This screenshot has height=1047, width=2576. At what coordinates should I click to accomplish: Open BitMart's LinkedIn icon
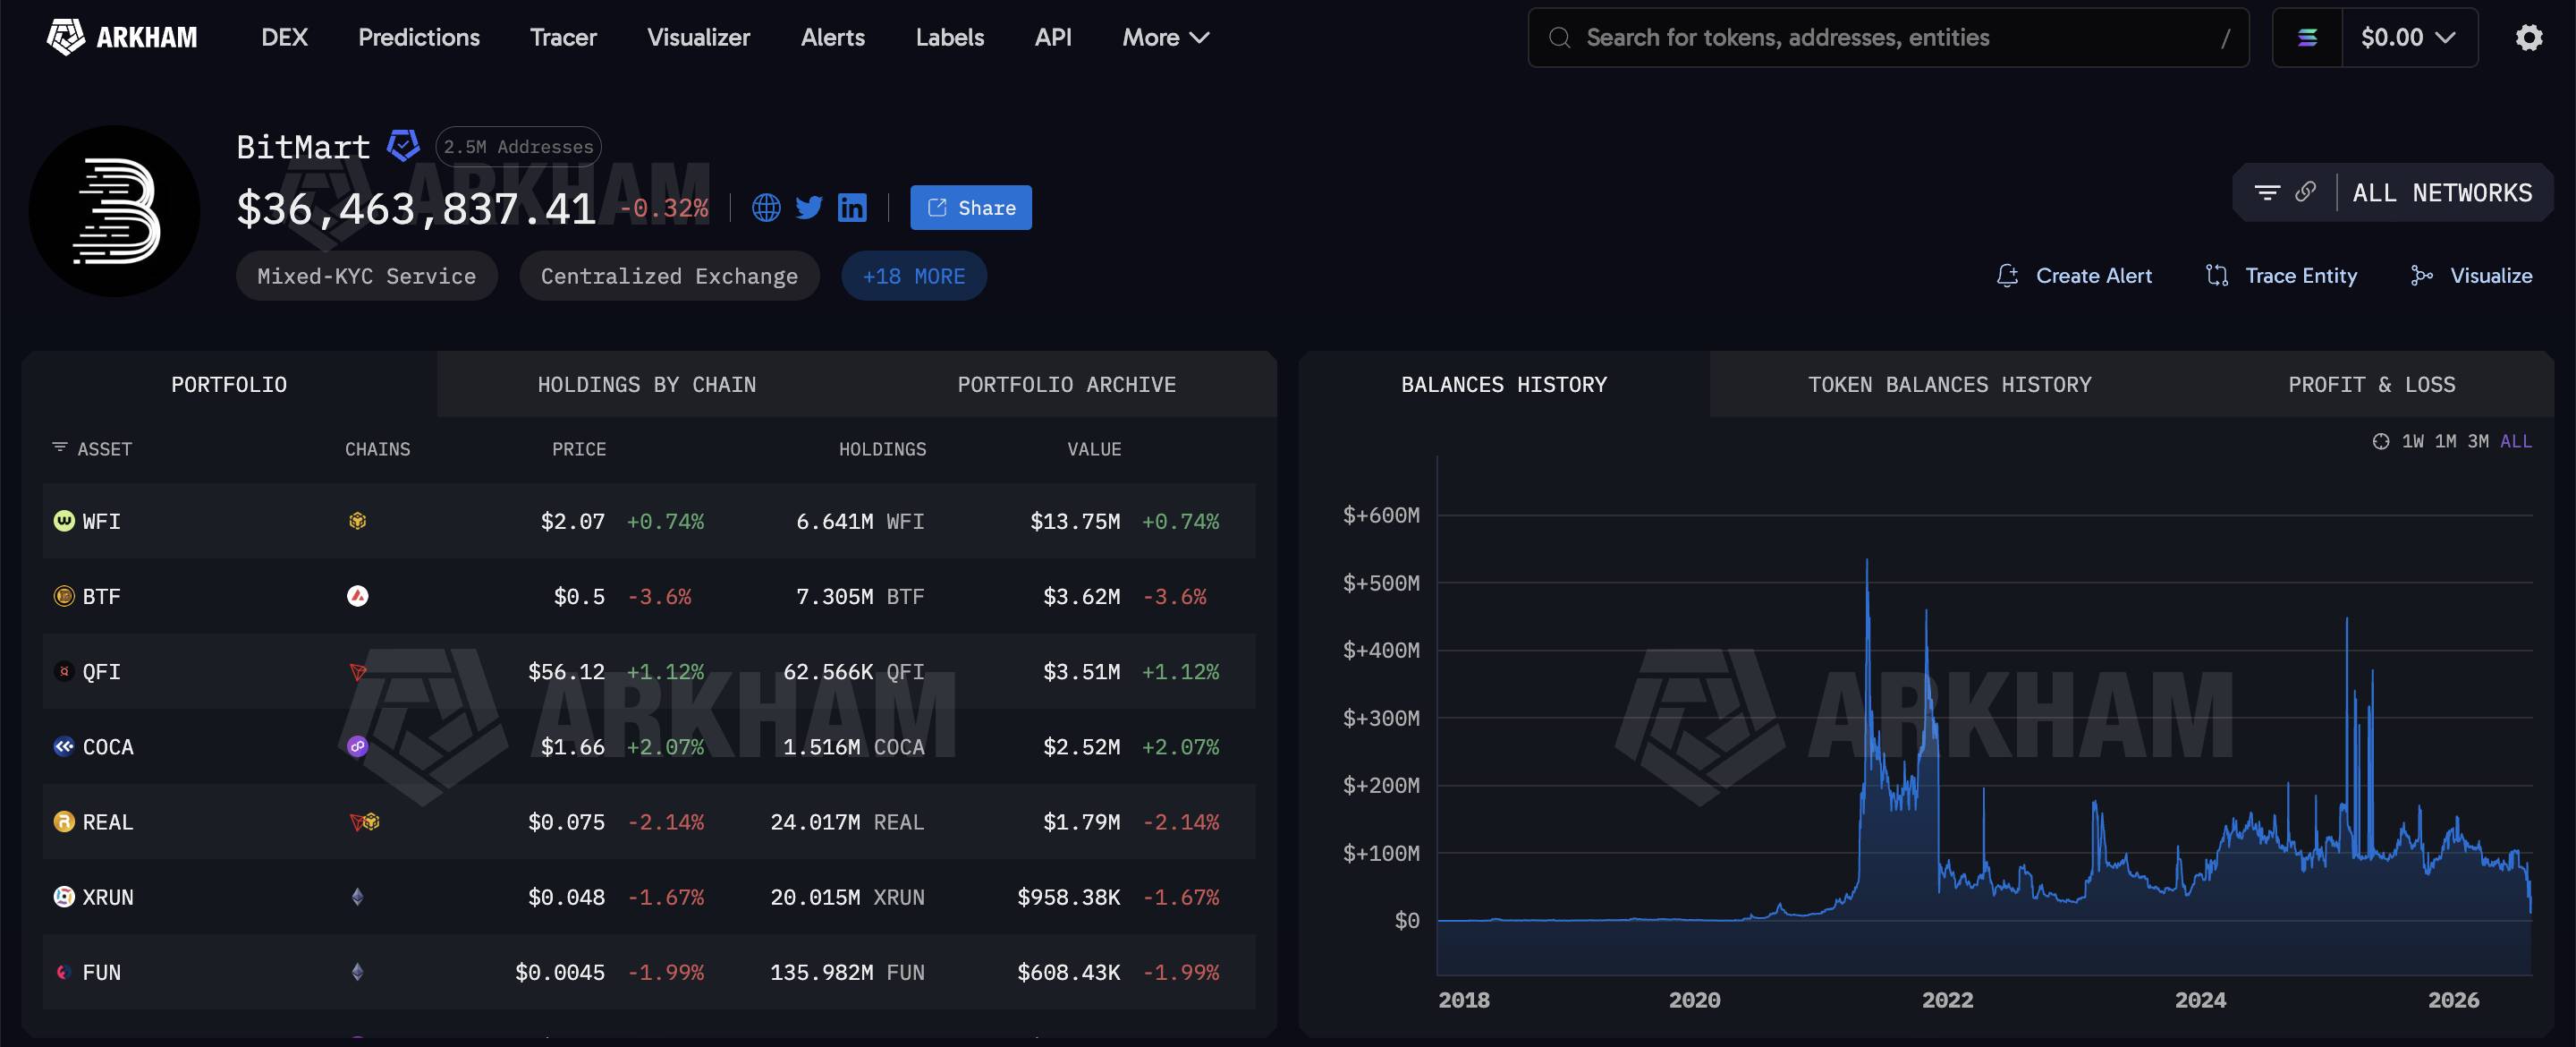(x=852, y=208)
